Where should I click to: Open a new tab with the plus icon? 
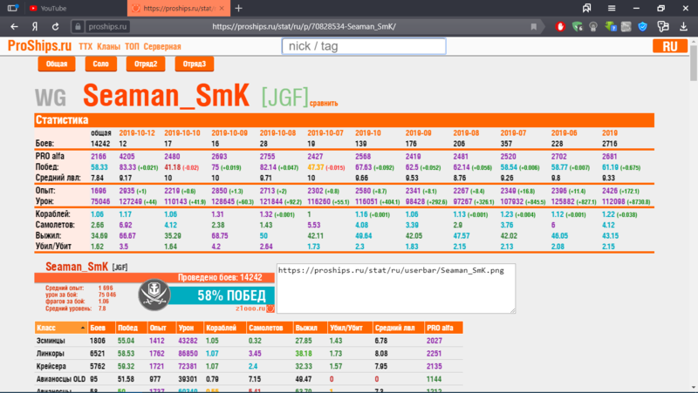(238, 8)
